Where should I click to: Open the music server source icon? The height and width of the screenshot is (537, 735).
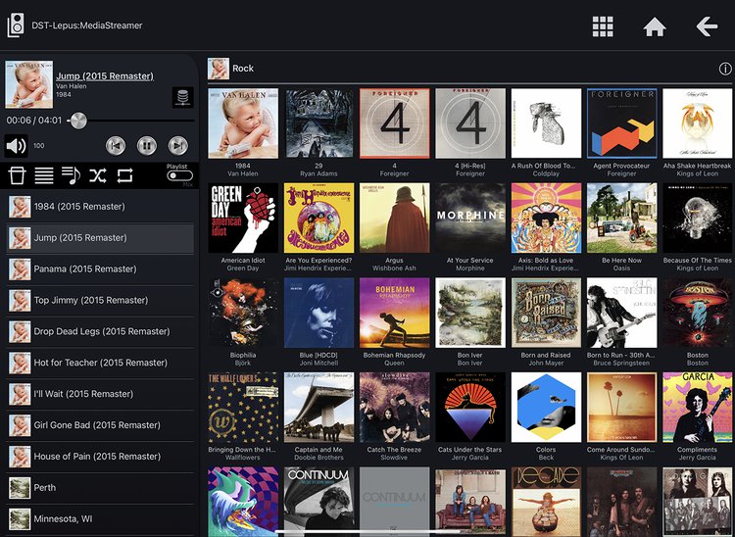coord(181,96)
